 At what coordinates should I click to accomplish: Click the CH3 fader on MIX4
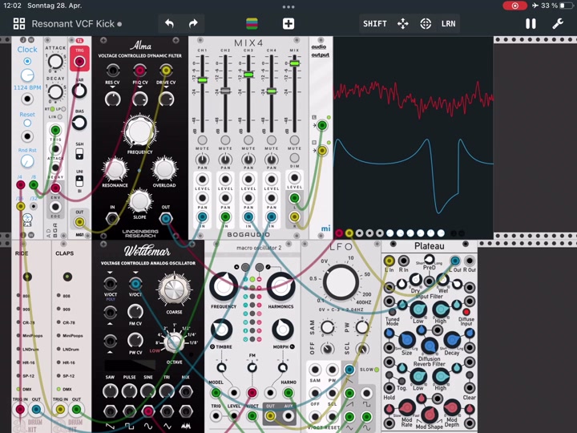coord(248,75)
